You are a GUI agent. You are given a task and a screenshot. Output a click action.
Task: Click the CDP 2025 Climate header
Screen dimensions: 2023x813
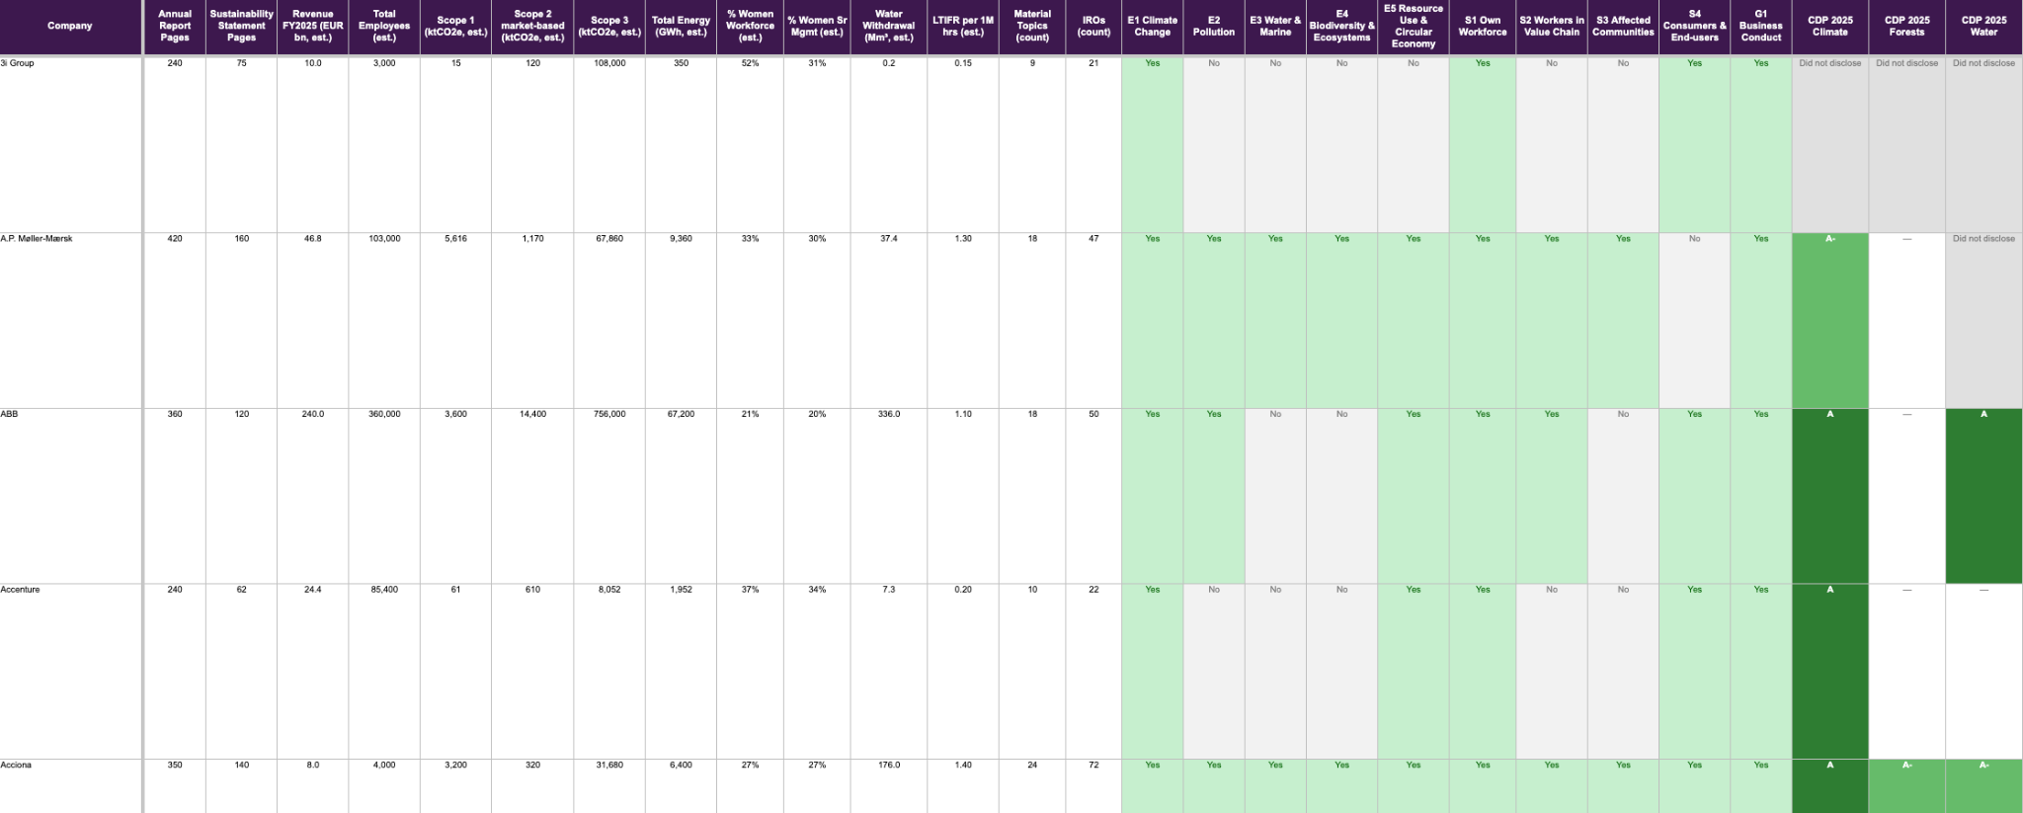(1830, 27)
